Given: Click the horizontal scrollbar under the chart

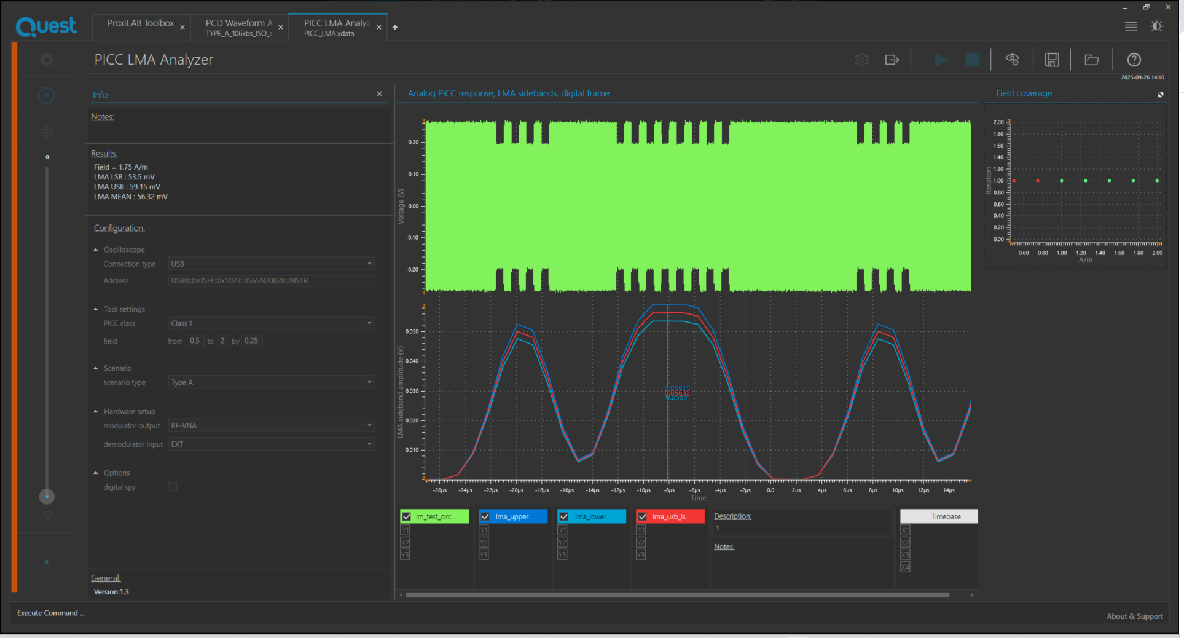Looking at the screenshot, I should click(x=676, y=595).
